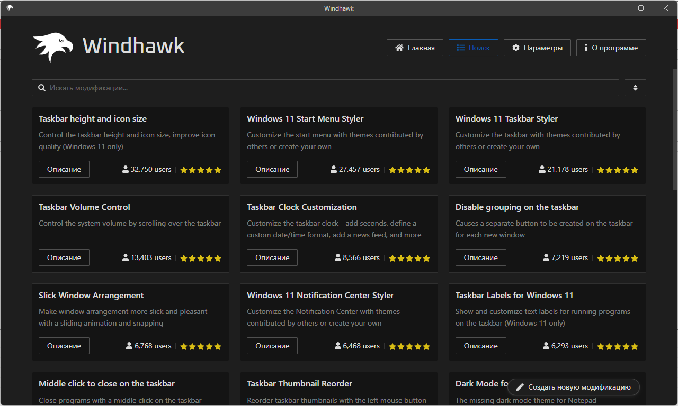Image resolution: width=678 pixels, height=406 pixels.
Task: Click users icon next to 6,468 users
Action: point(337,346)
